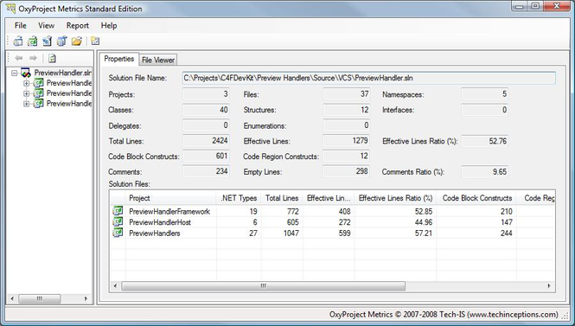Click the solution files scrollbar left arrow
Image resolution: width=575 pixels, height=326 pixels.
point(116,286)
